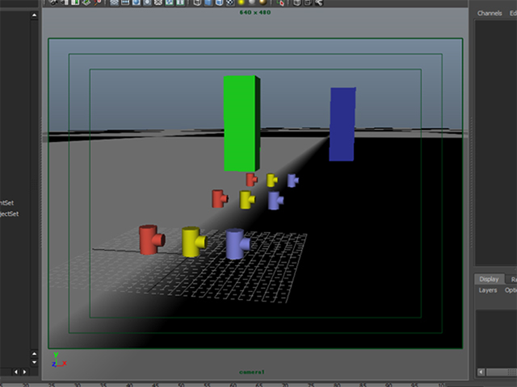Toggle the Field Chart icon

point(158,2)
